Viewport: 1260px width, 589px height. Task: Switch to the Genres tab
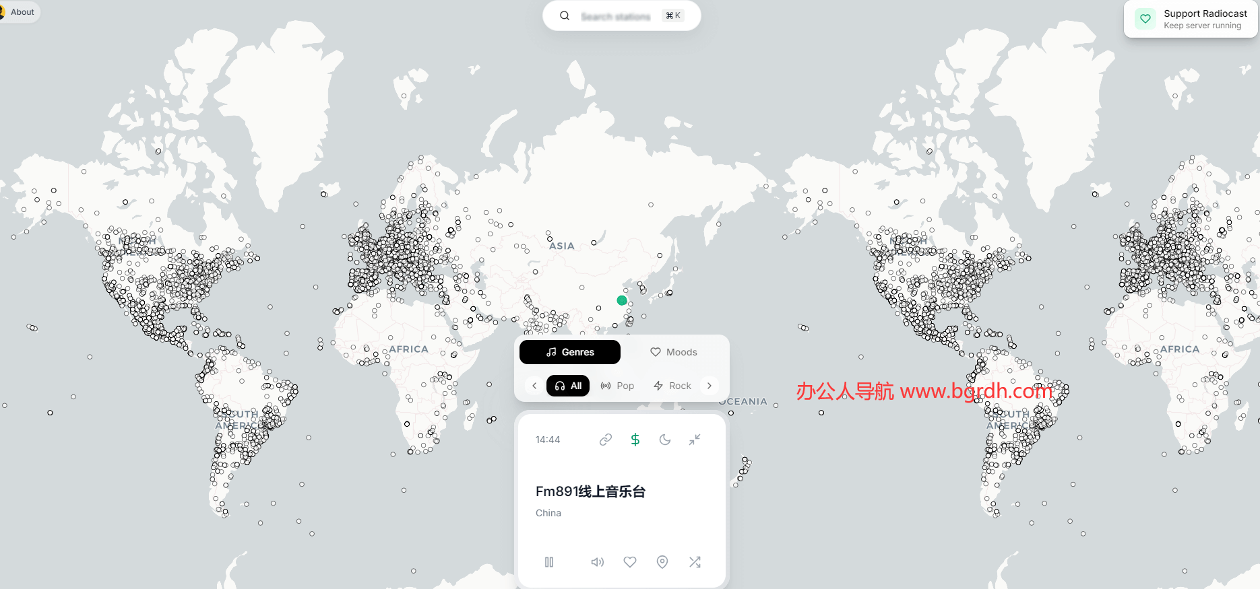click(x=570, y=352)
